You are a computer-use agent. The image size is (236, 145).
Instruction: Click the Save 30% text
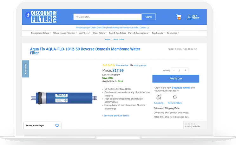108,78
